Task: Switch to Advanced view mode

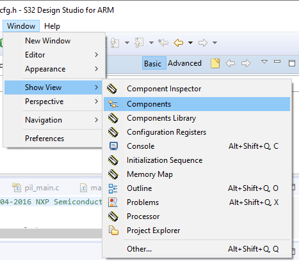Action: click(x=184, y=63)
